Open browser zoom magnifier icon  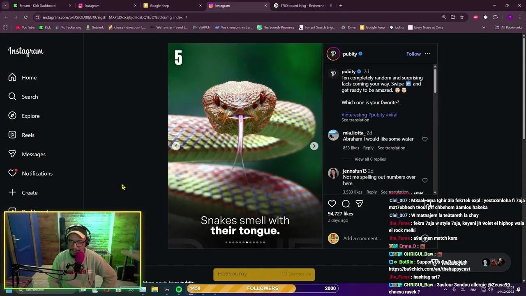(x=444, y=17)
